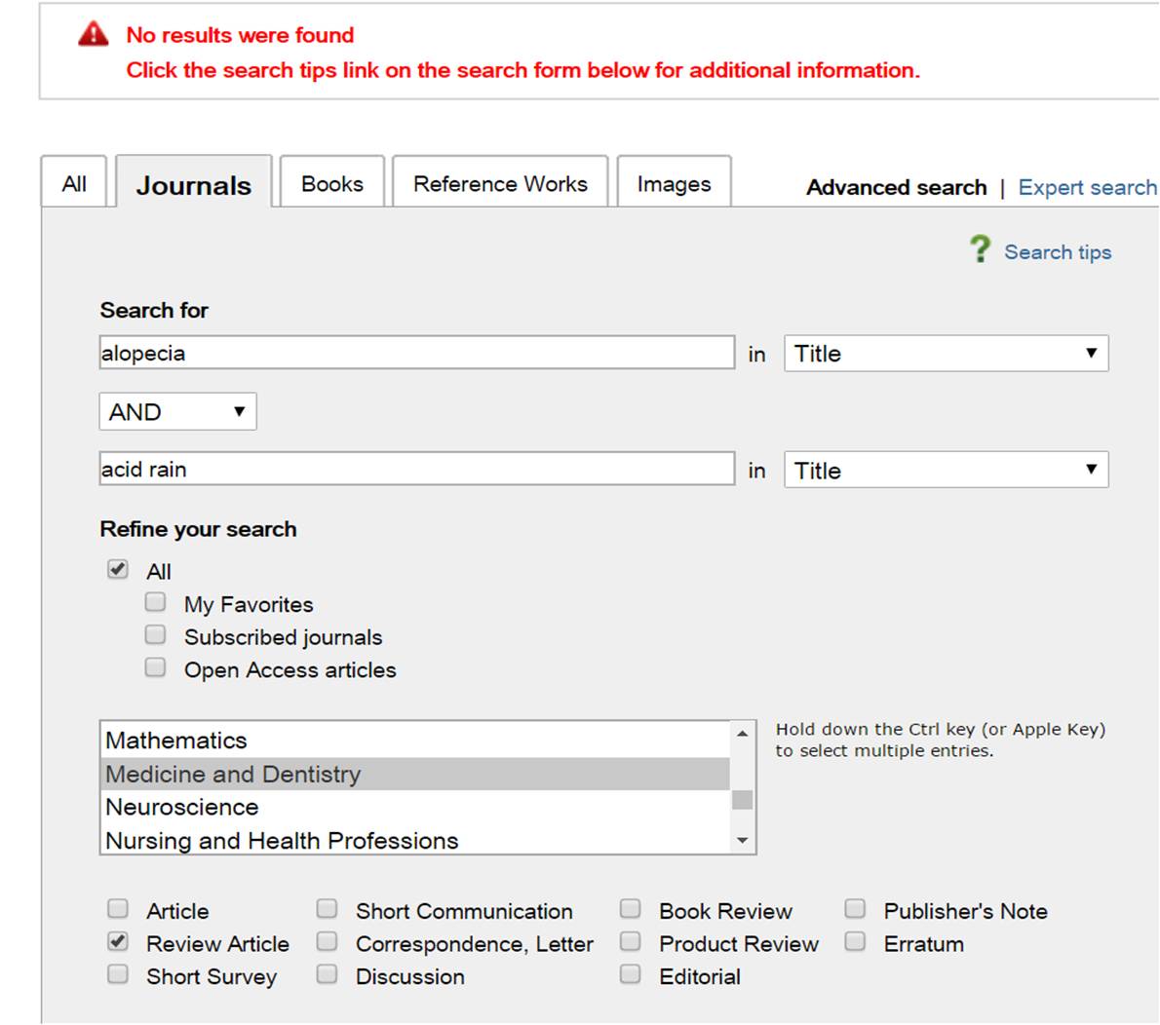Open the Books tab
The image size is (1160, 1025).
[x=332, y=183]
